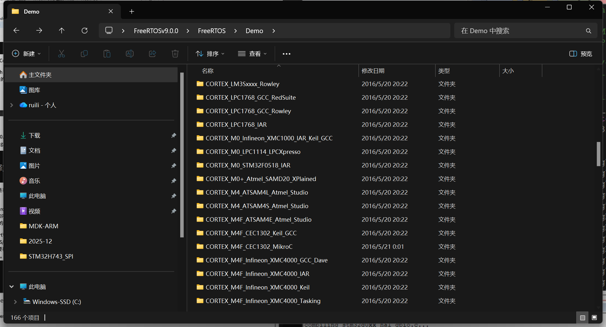The height and width of the screenshot is (327, 606).
Task: Open 主文件夹 in the sidebar
Action: 92,75
